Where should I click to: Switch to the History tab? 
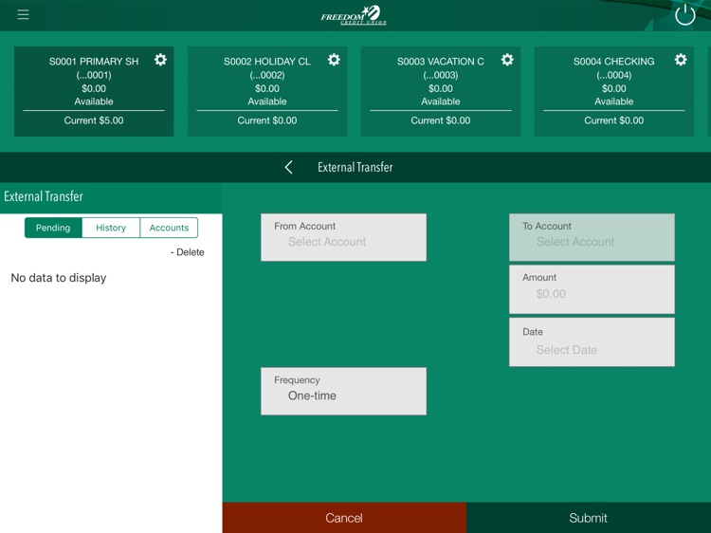111,228
